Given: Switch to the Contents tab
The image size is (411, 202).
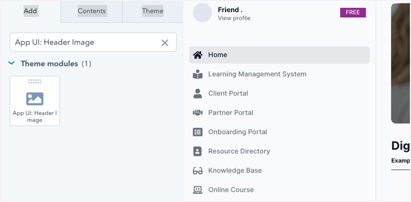Looking at the screenshot, I should click(x=92, y=11).
